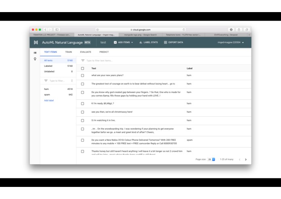Click the spam label of Nokia row
Screen dimensions: 281x199
coord(190,140)
